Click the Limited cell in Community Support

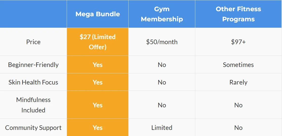[162, 128]
